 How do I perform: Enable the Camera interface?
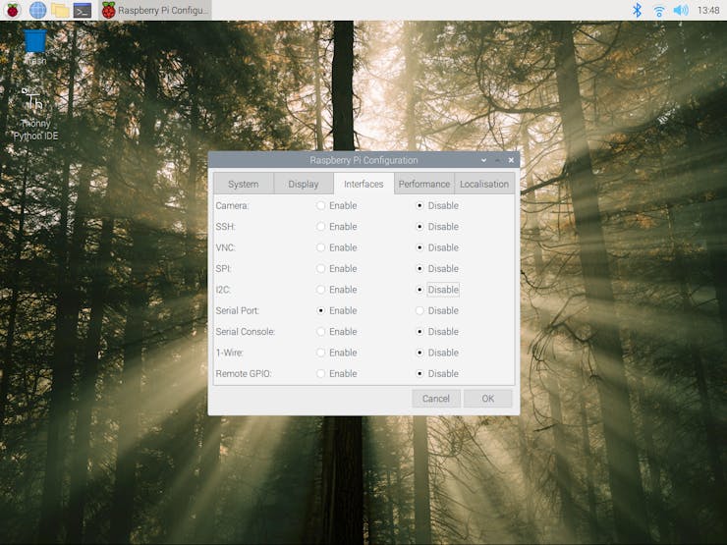coord(337,205)
